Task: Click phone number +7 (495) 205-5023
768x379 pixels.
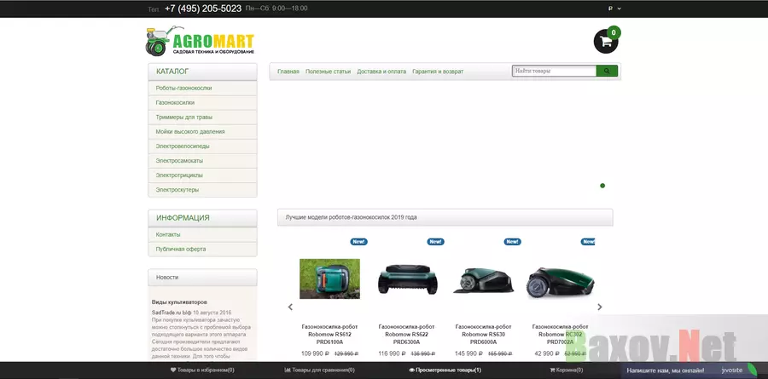Action: [x=203, y=9]
